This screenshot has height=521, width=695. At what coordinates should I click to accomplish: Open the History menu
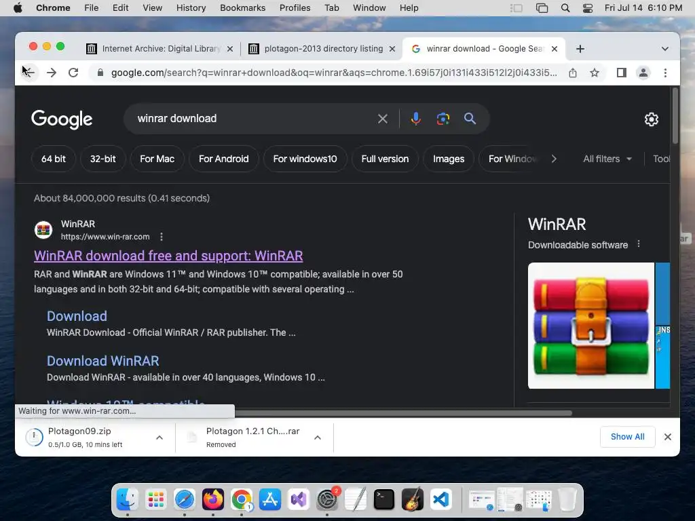click(x=191, y=8)
